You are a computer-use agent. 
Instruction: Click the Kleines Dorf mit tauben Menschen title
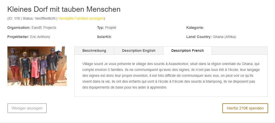point(64,9)
